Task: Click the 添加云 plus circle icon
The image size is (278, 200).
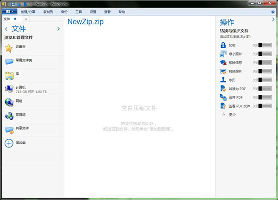Action: pyautogui.click(x=9, y=143)
